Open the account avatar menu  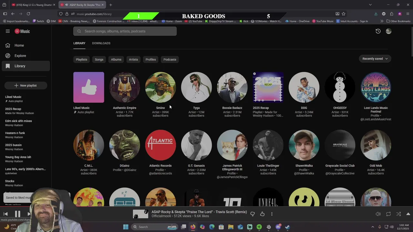pyautogui.click(x=388, y=31)
